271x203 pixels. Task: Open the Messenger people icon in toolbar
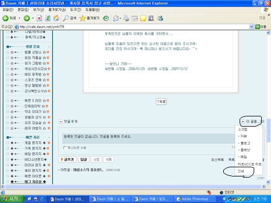(x=160, y=18)
